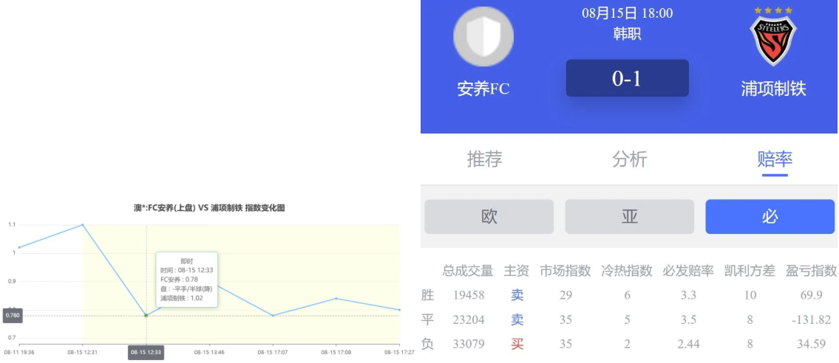839x363 pixels.
Task: Open the 安养FC team name
Action: click(483, 89)
